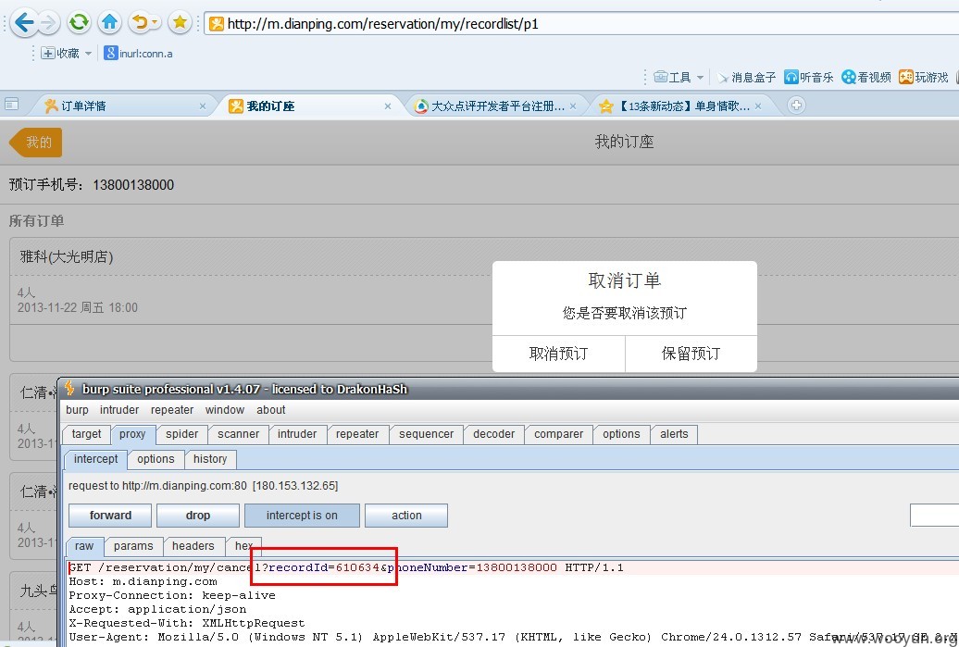Select the sequencer tab
Viewport: 959px width, 647px height.
pos(427,434)
